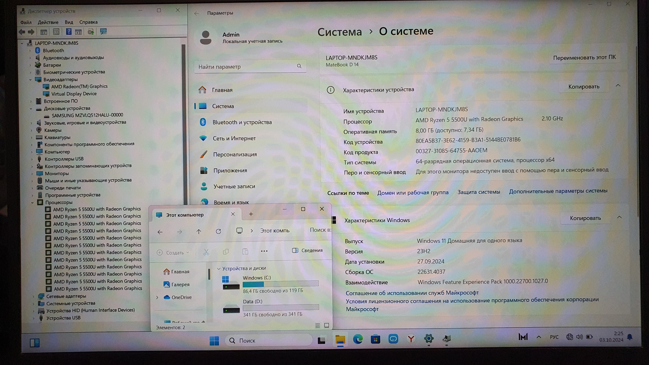
Task: Expand the Сетевые адаптеры tree node
Action: [33, 296]
